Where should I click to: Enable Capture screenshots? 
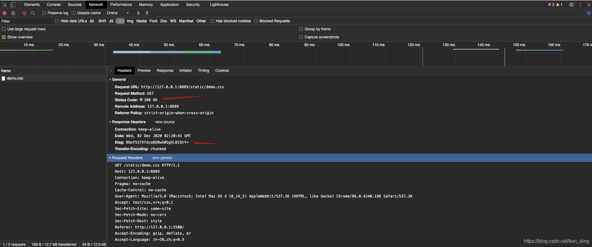click(301, 37)
